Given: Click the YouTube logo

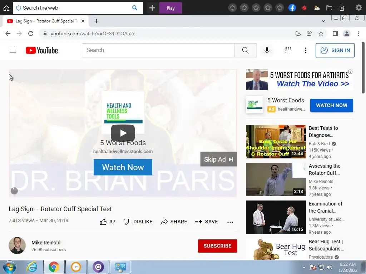Looking at the screenshot, I should point(42,50).
